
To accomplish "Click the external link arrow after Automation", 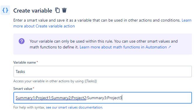I will tap(169, 47).
